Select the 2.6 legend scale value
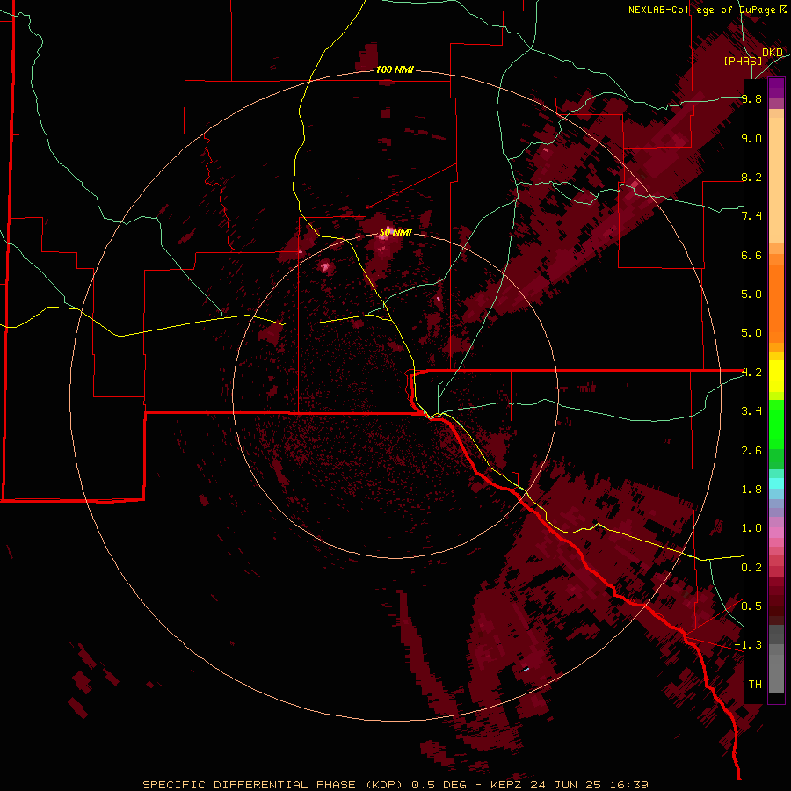The image size is (791, 791). point(751,451)
